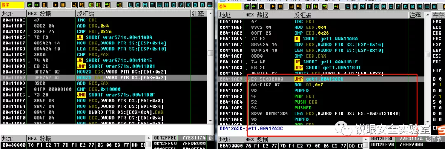Open Run trace (...) in the wrar571s debugger

[210, 5]
